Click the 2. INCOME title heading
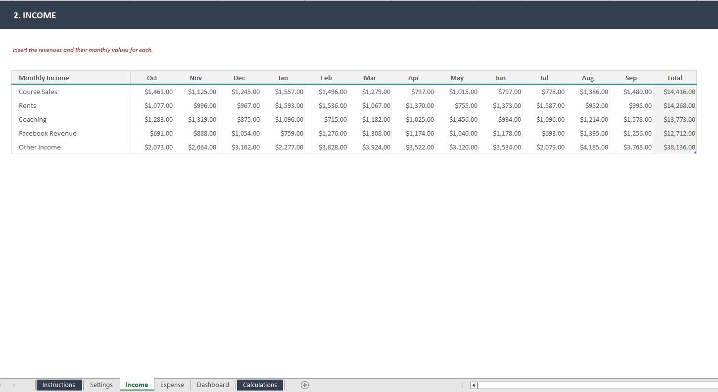This screenshot has width=718, height=392. tap(35, 15)
